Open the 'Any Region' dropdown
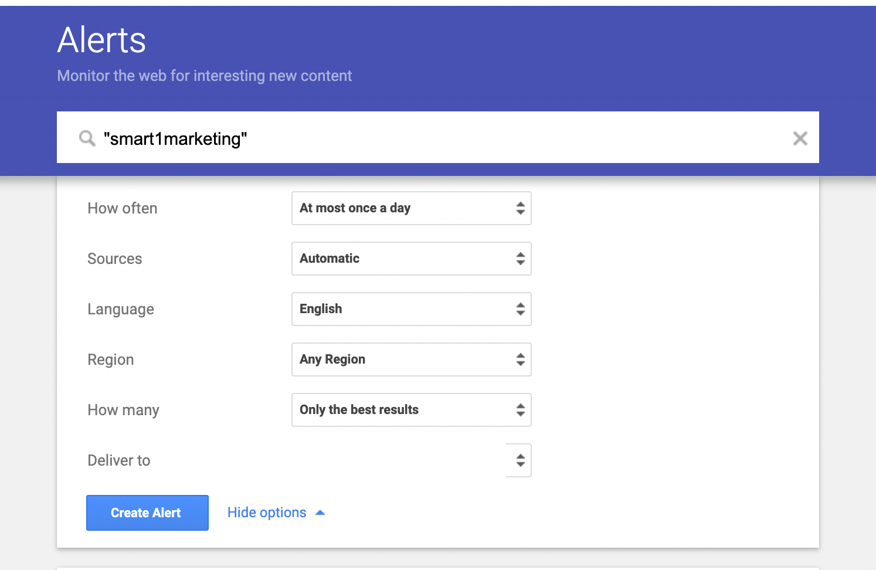Viewport: 876px width, 570px height. pyautogui.click(x=410, y=359)
